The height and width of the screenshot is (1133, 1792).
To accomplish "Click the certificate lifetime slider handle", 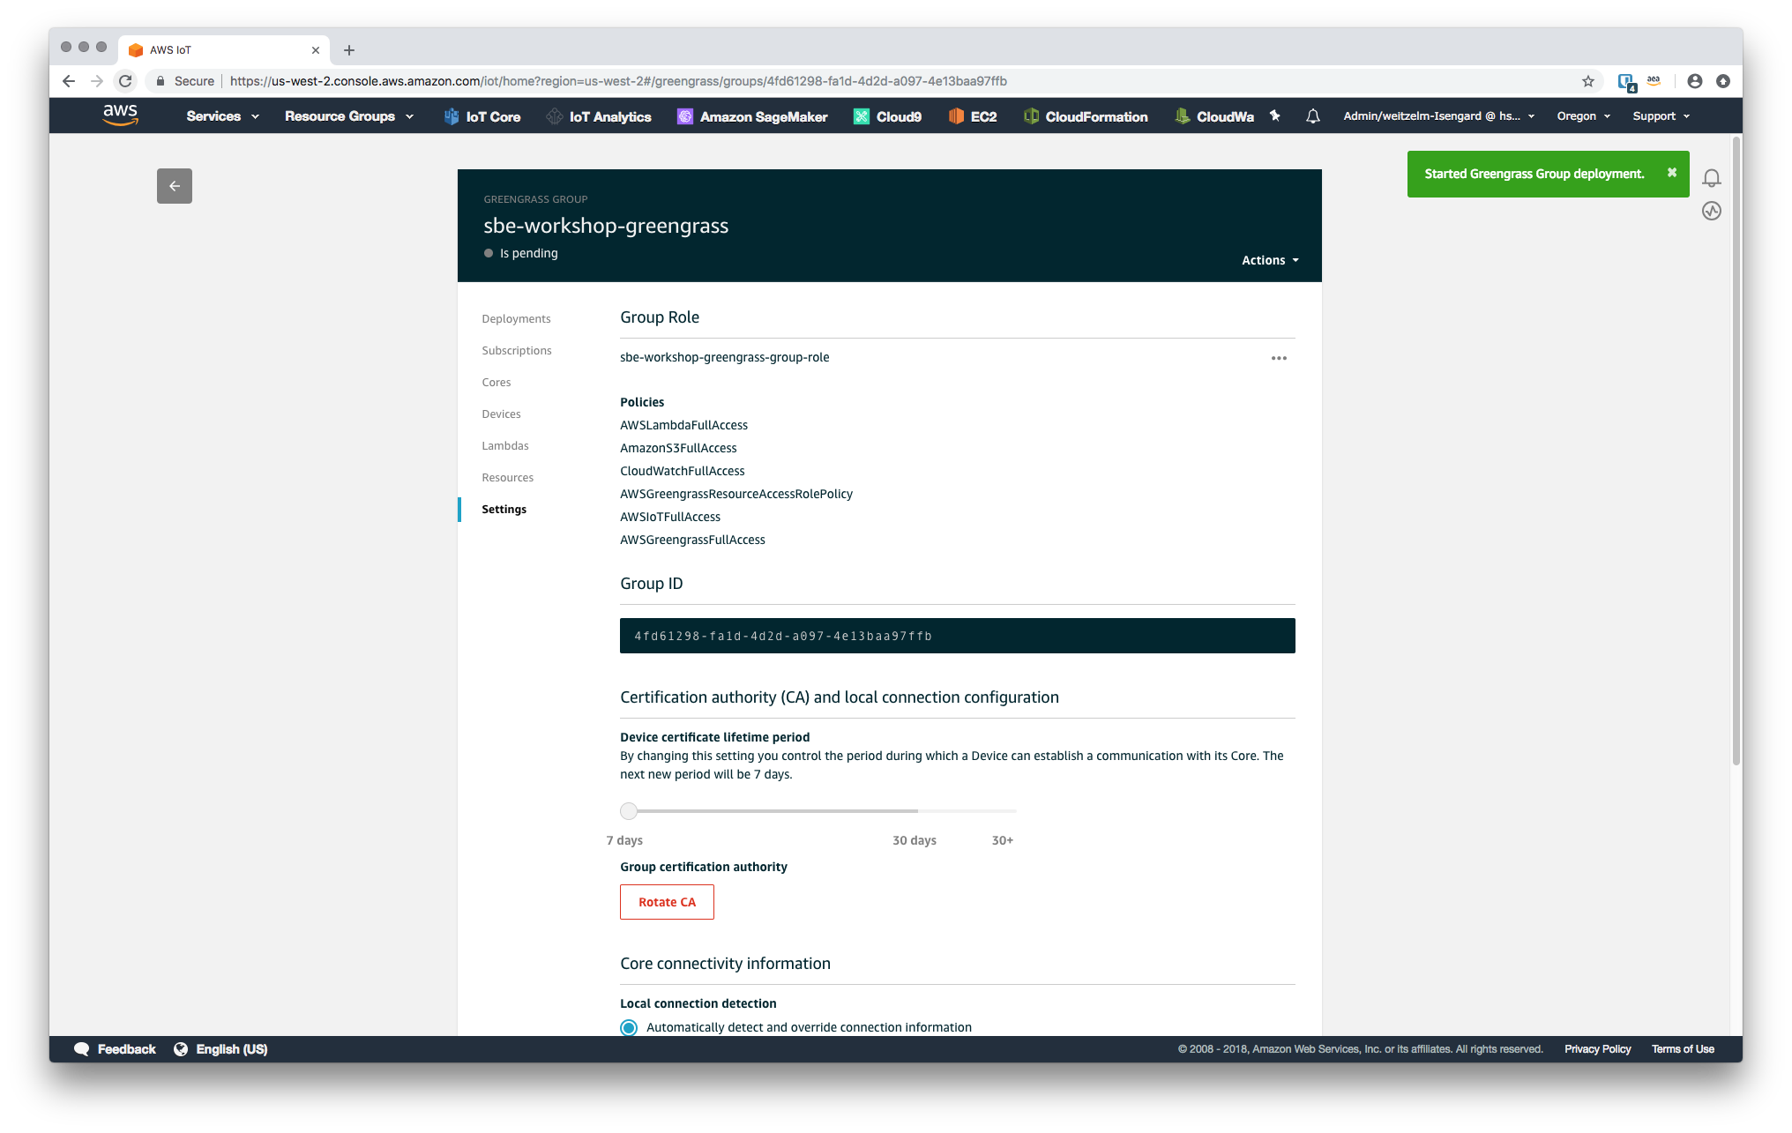I will pos(629,810).
